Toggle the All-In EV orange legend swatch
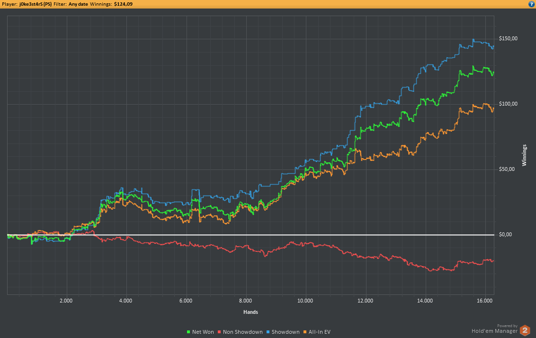 tap(305, 332)
